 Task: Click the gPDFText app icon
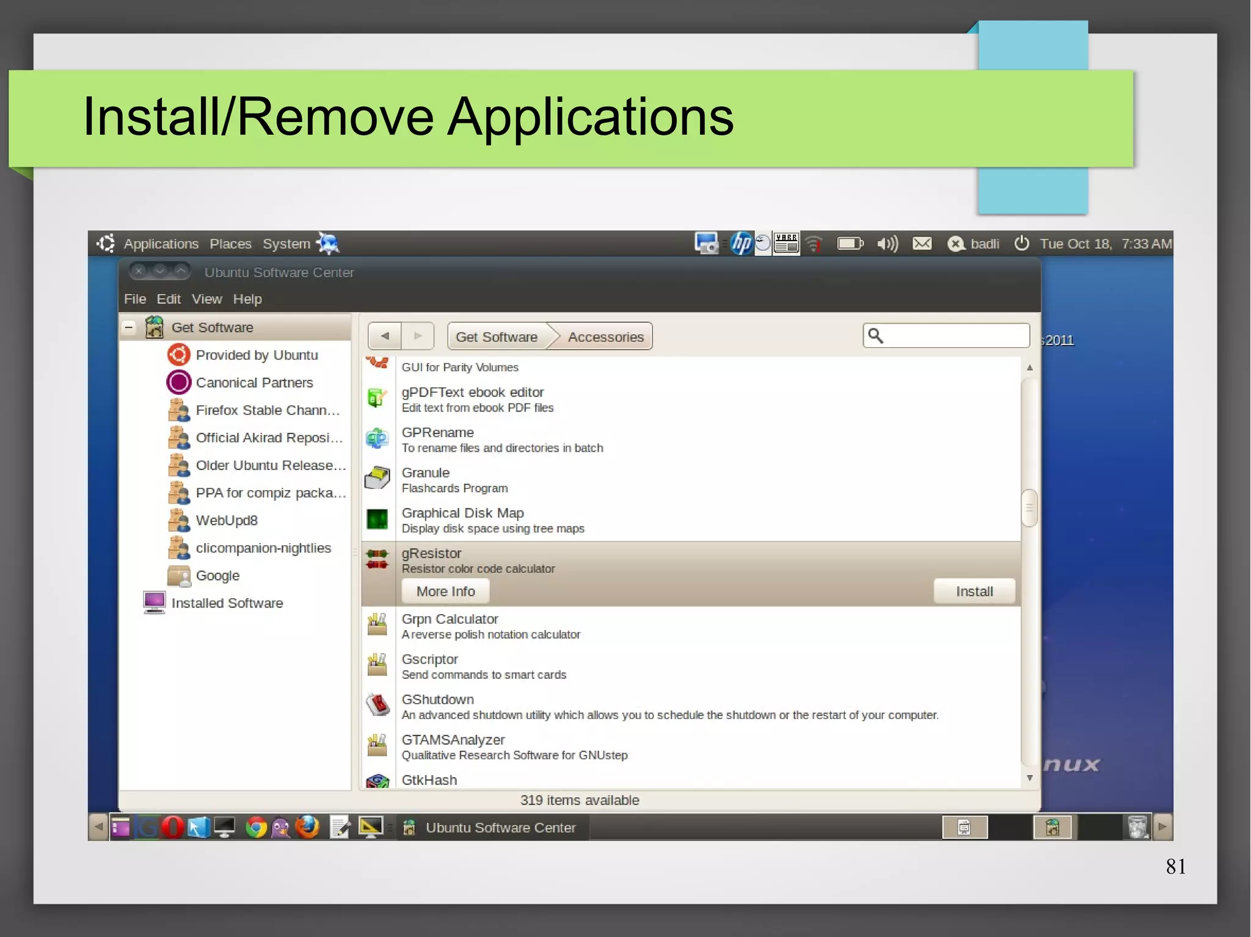377,398
